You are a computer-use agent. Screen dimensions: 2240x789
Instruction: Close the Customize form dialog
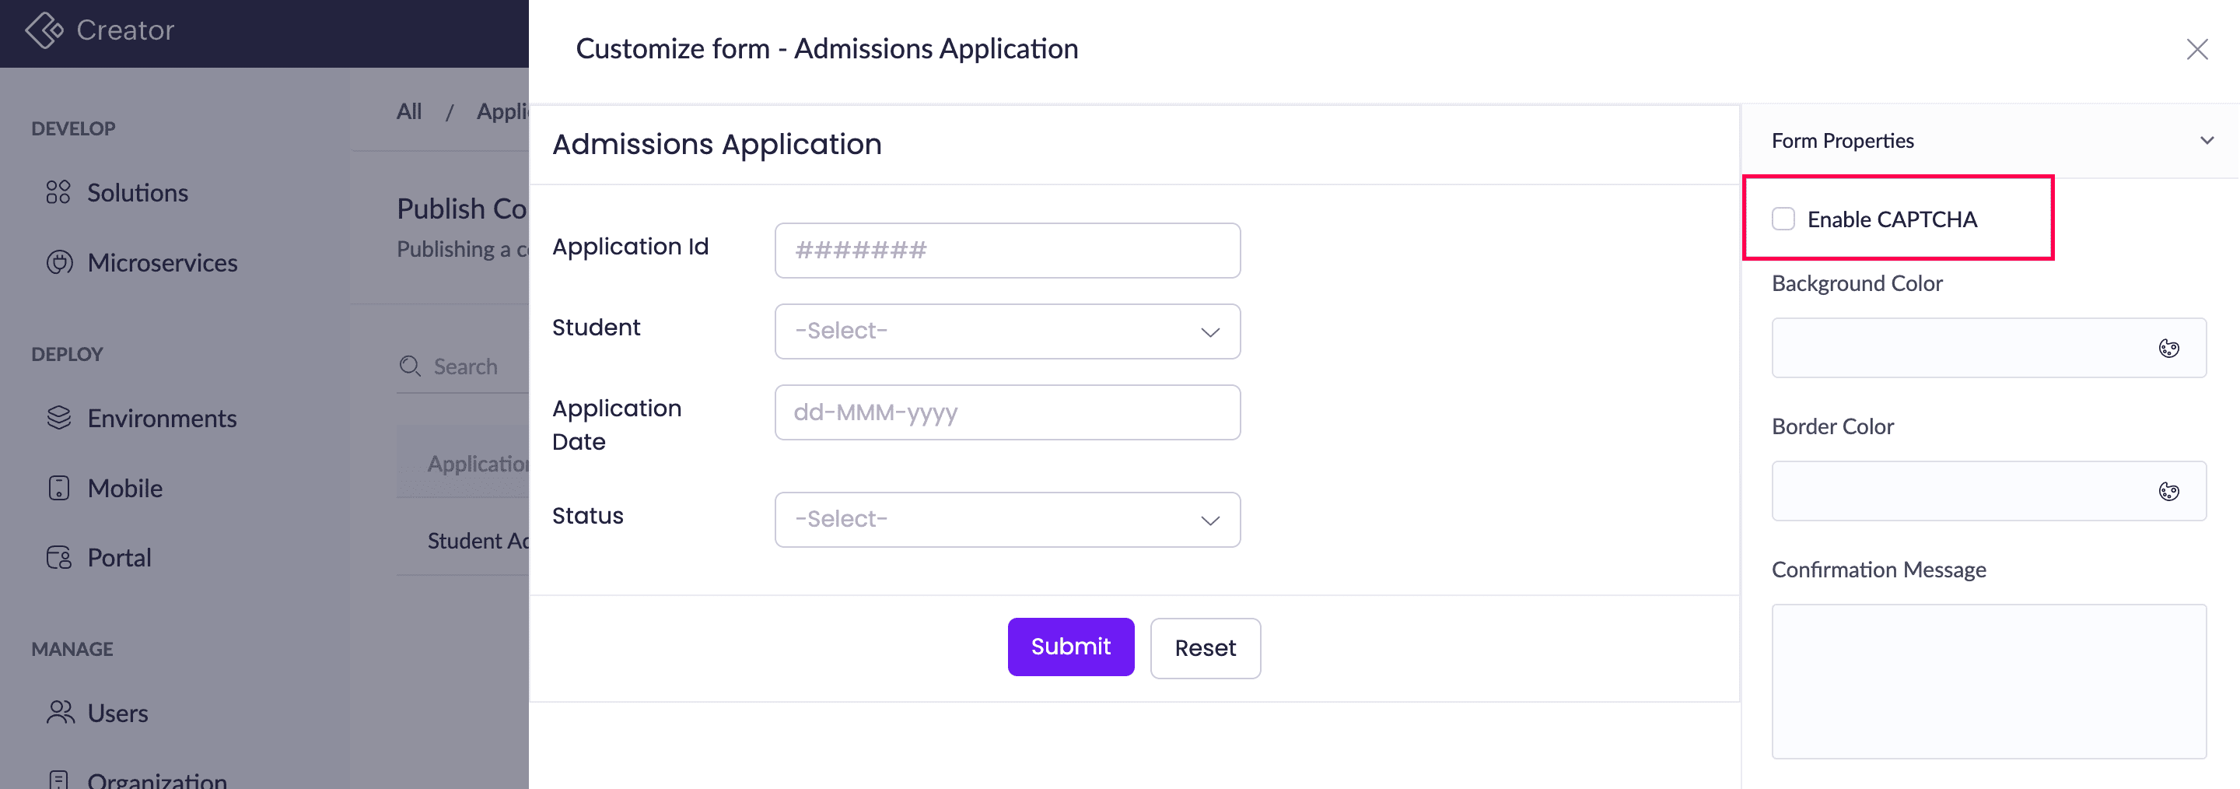click(x=2196, y=50)
